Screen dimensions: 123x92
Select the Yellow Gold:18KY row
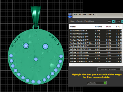tap(95, 40)
